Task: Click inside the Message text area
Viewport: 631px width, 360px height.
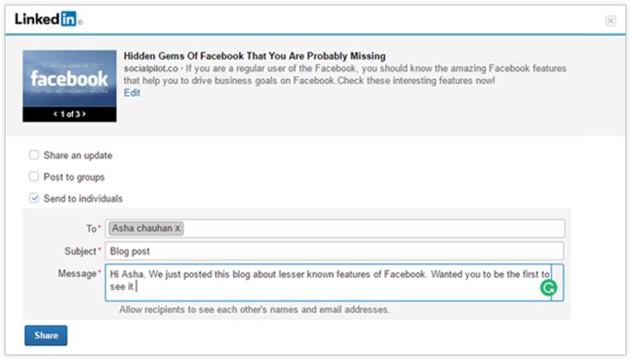Action: (x=335, y=283)
